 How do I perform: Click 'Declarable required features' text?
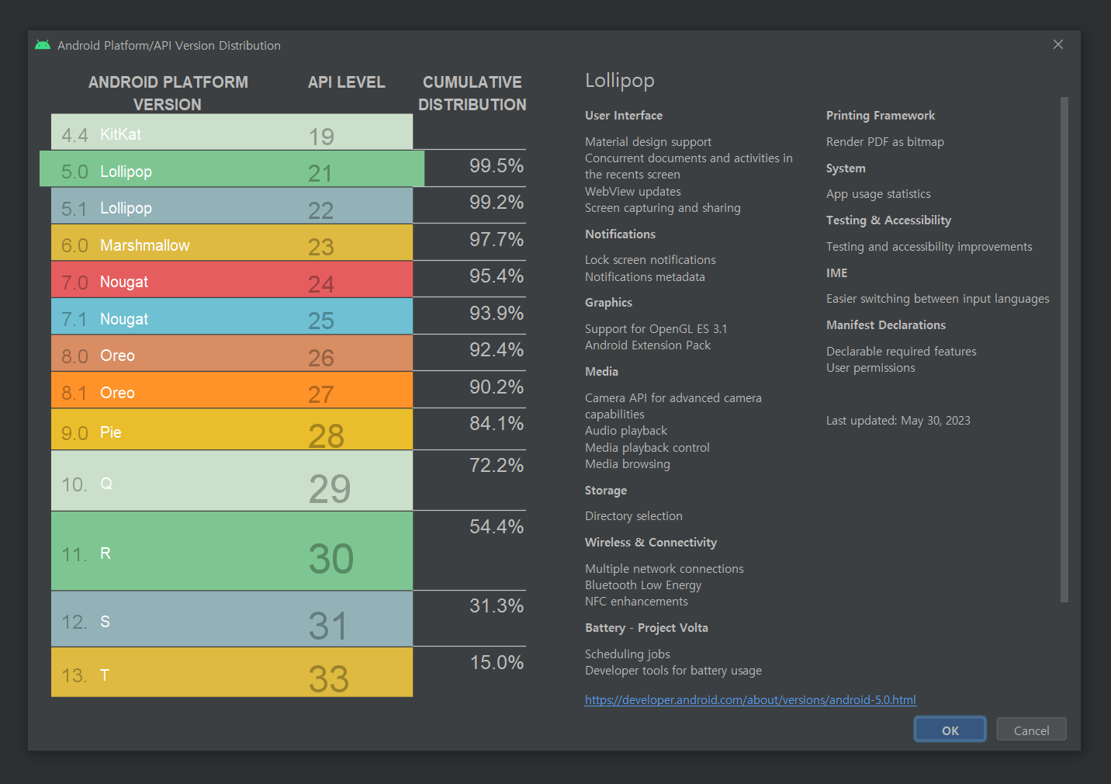pos(902,352)
